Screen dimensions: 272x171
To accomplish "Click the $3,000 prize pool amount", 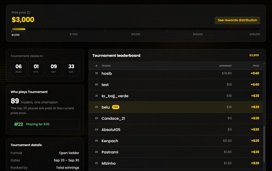I will click(23, 20).
